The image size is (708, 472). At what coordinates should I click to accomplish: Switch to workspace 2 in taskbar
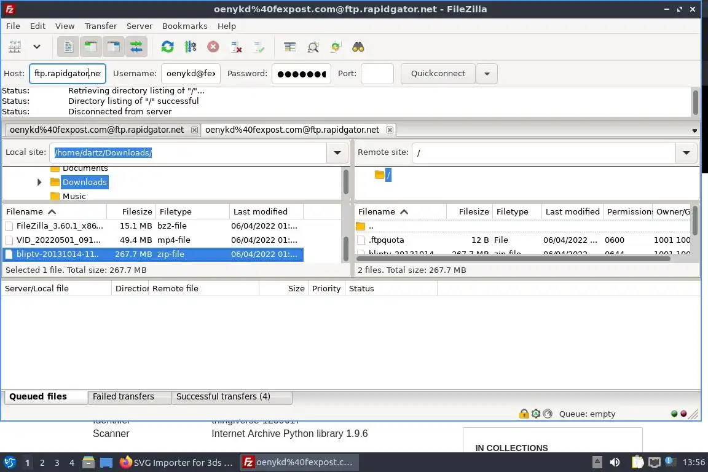pyautogui.click(x=42, y=463)
